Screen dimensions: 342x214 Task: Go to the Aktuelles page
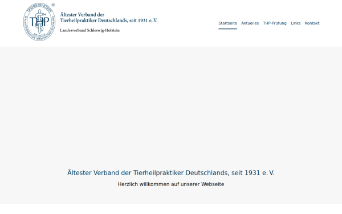[x=250, y=23]
